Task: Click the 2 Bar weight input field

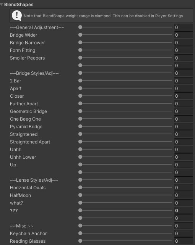Action: 183,81
